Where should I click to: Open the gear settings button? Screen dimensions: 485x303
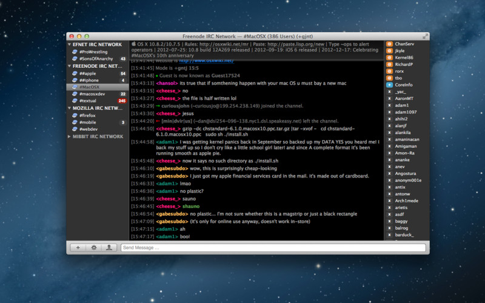pyautogui.click(x=94, y=248)
